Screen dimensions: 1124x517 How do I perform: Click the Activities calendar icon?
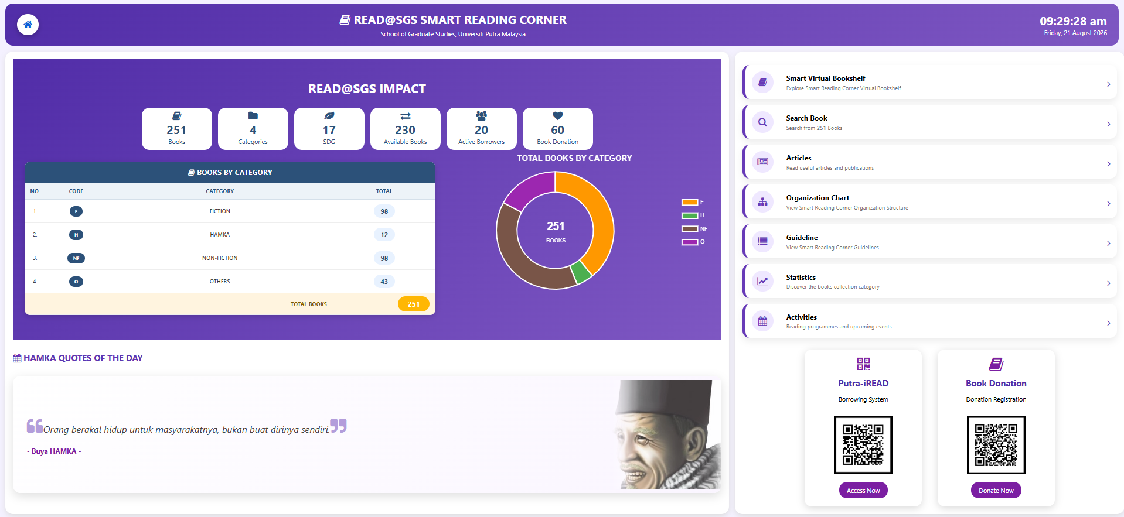762,321
